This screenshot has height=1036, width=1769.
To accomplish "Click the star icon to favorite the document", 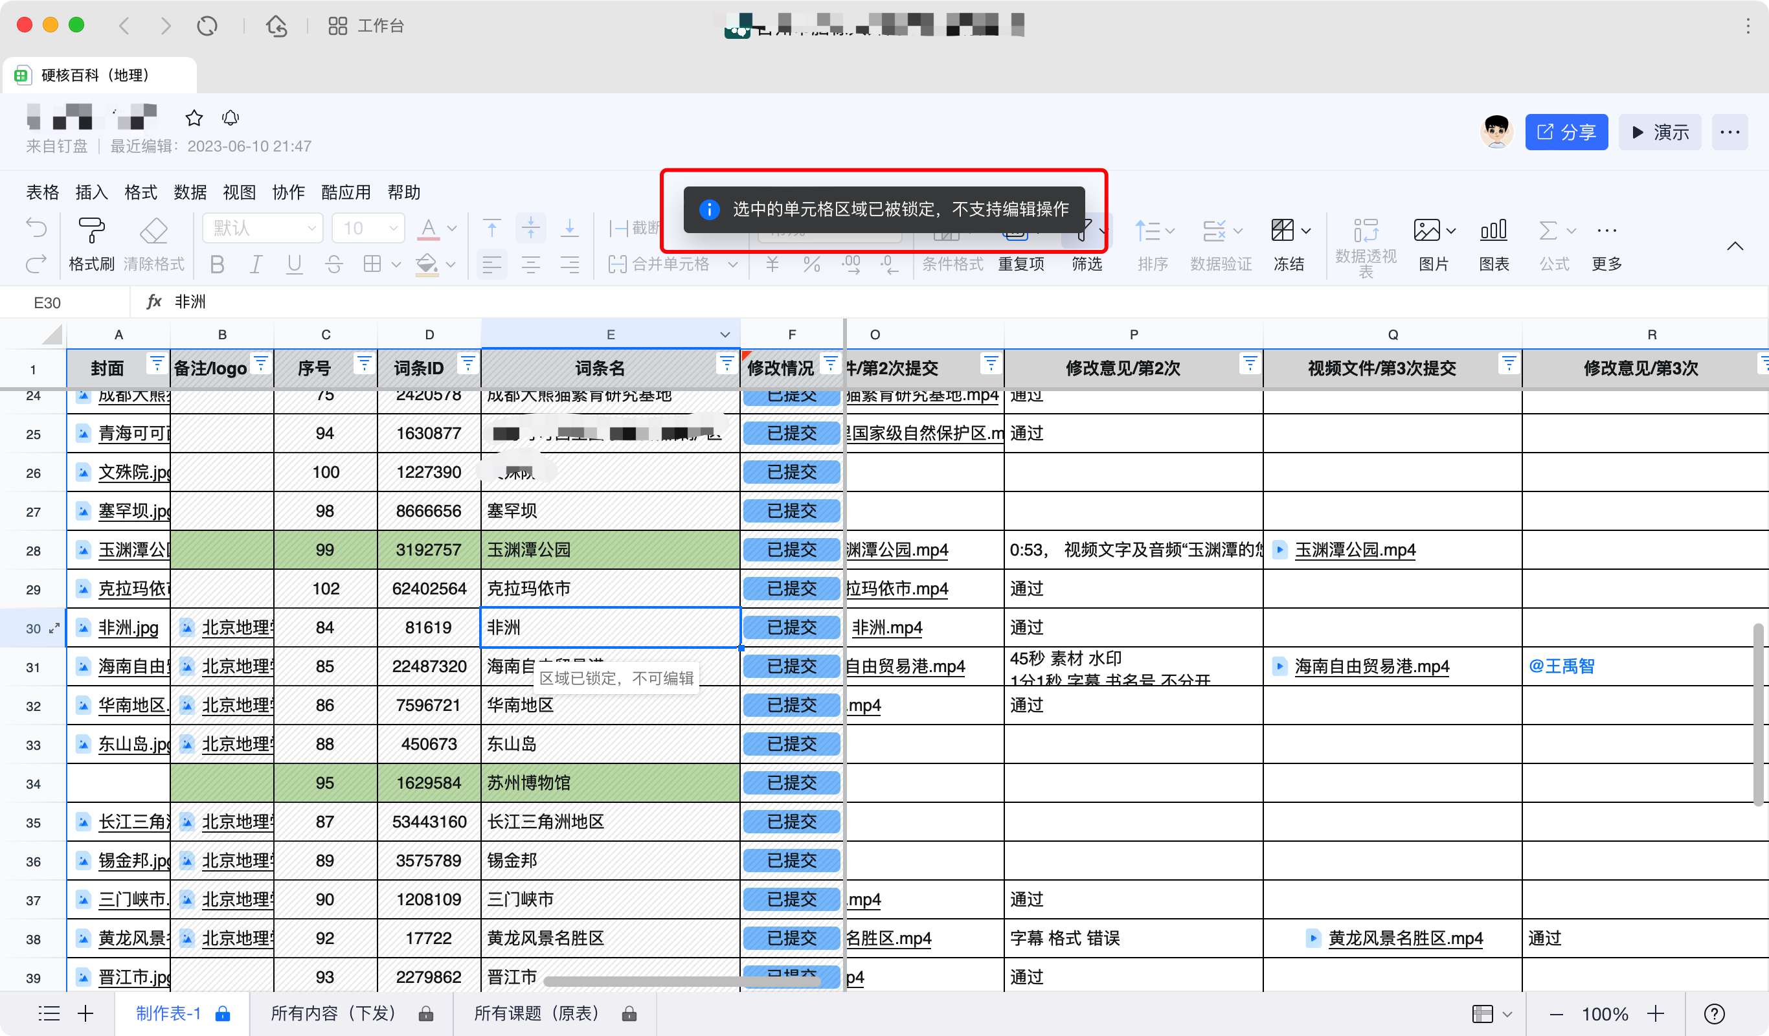I will click(x=194, y=118).
